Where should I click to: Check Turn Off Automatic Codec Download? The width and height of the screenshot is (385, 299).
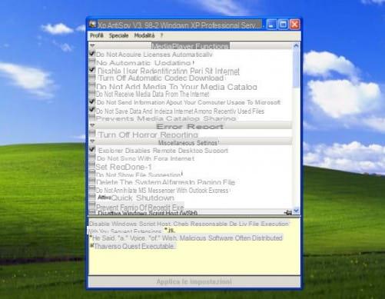(92, 78)
